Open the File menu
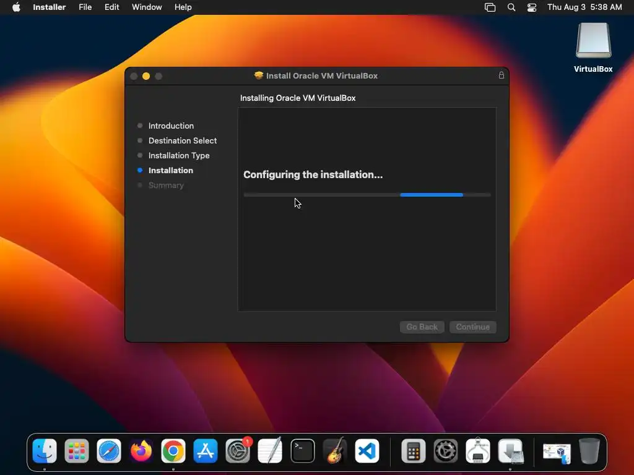 point(85,7)
